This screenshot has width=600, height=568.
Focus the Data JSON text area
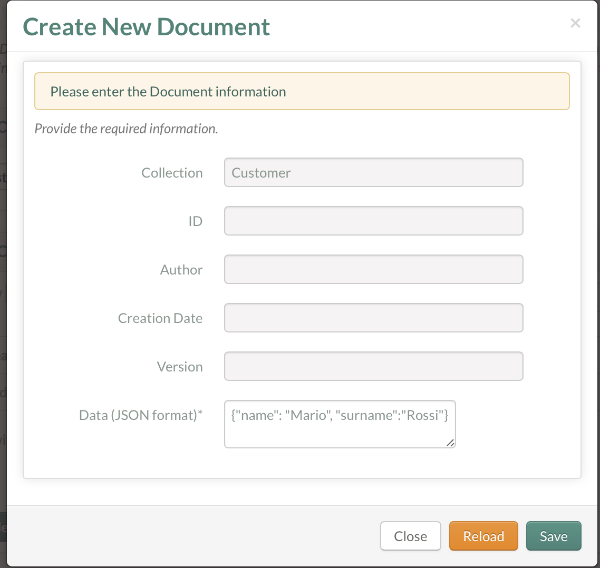coord(340,424)
